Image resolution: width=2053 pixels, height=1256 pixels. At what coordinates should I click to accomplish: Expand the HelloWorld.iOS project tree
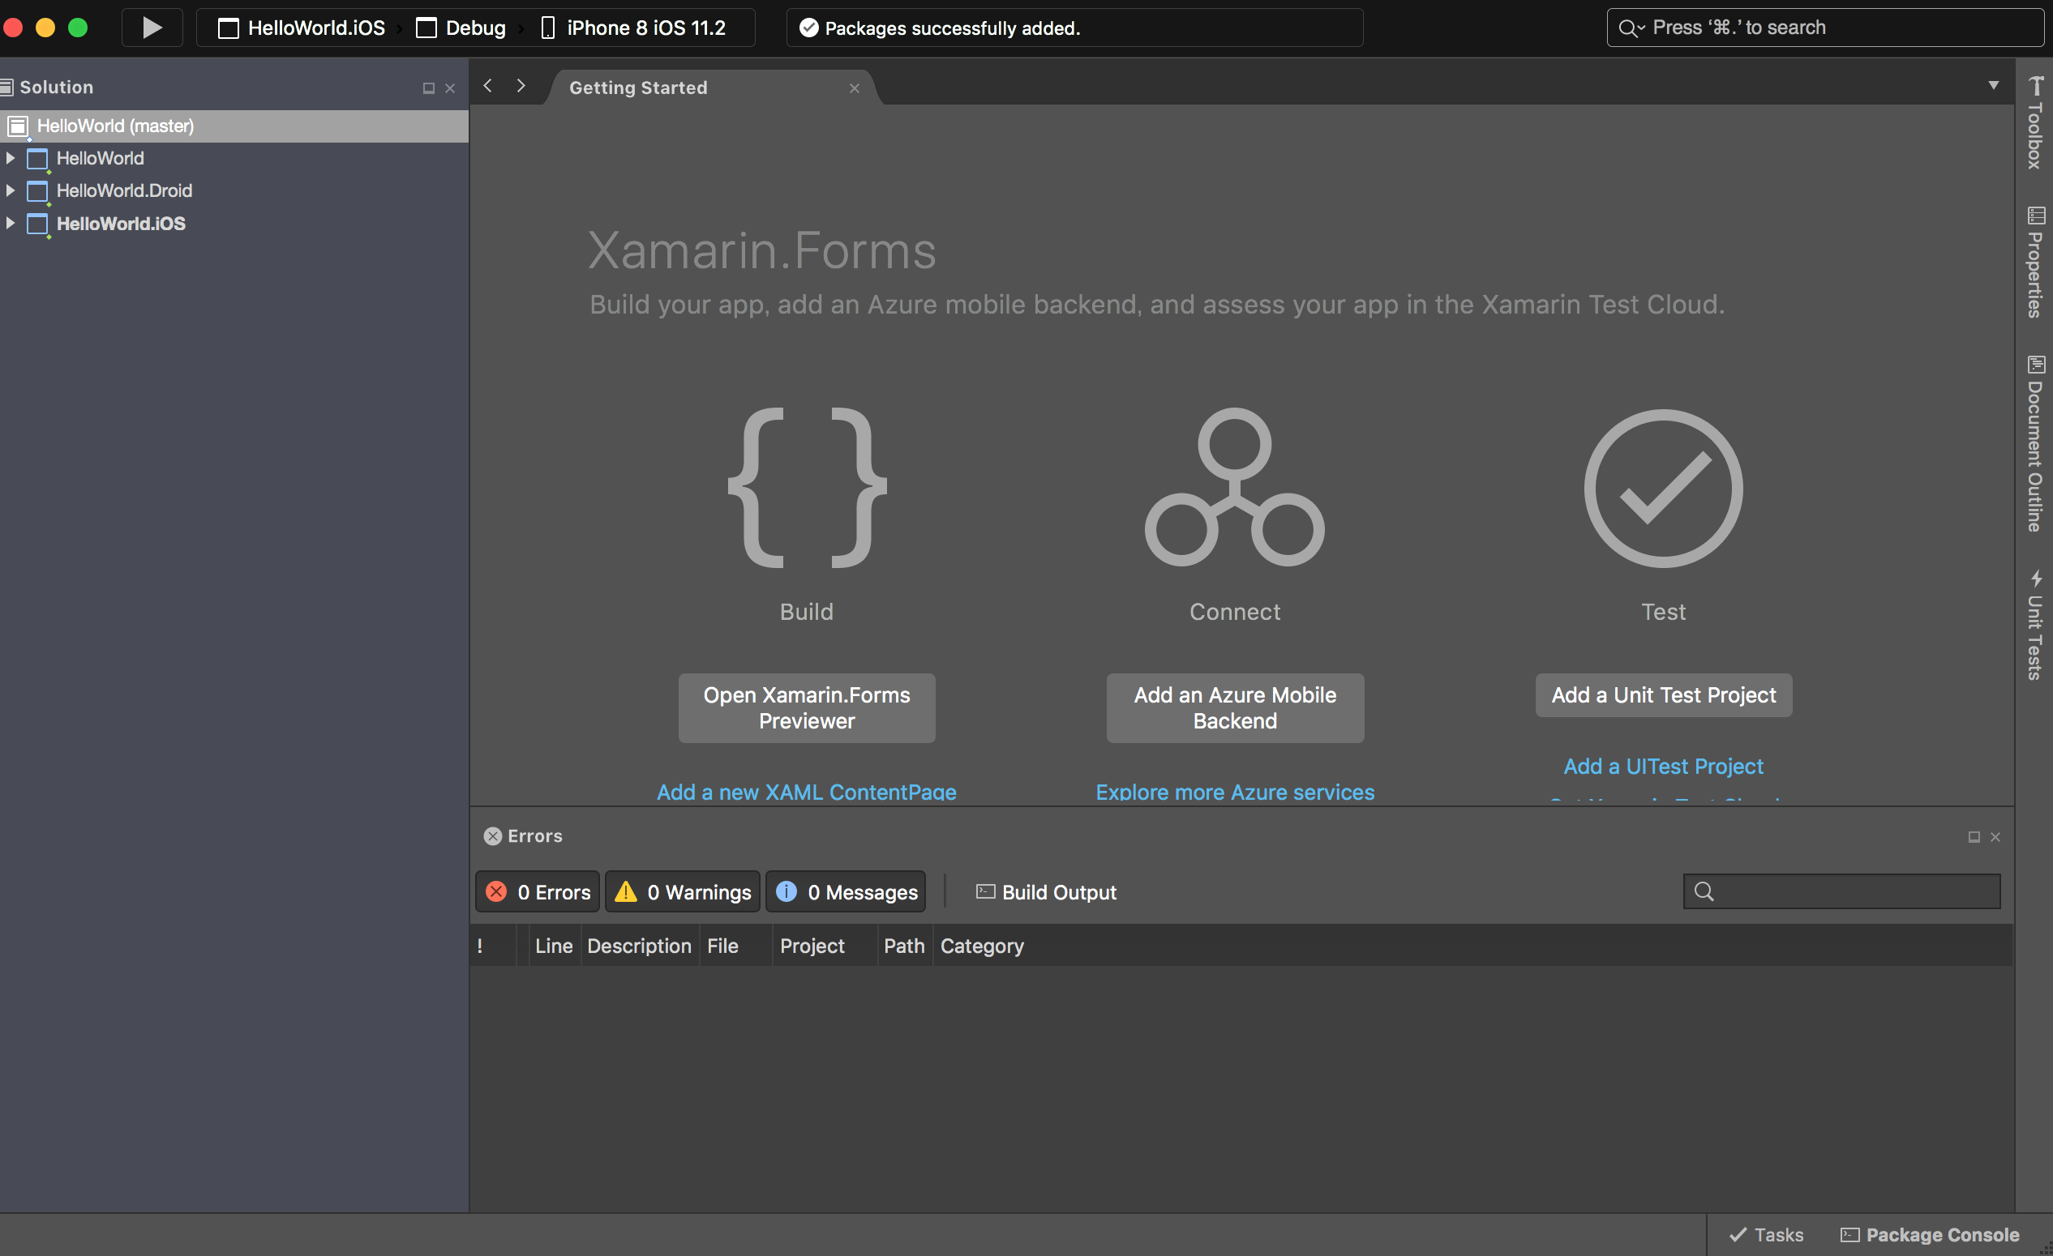(x=10, y=223)
